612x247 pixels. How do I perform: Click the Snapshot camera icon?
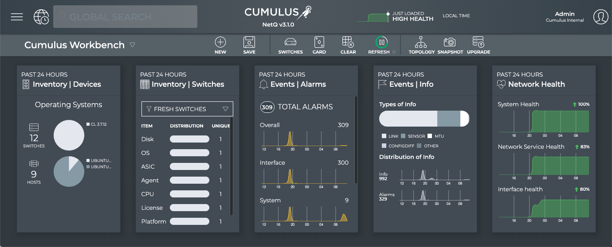pos(450,42)
